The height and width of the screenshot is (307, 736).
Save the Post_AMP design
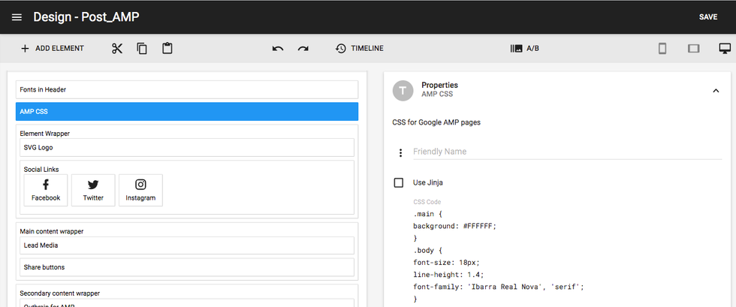[707, 17]
